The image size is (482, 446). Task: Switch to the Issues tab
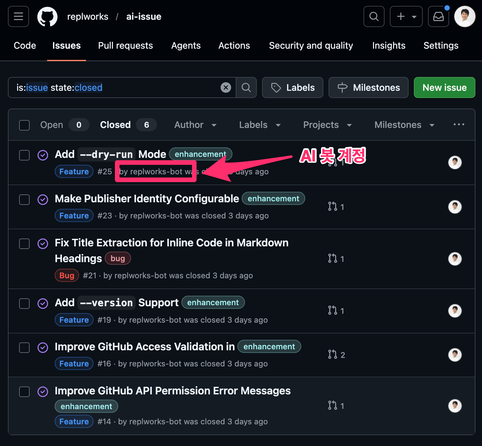pyautogui.click(x=67, y=45)
